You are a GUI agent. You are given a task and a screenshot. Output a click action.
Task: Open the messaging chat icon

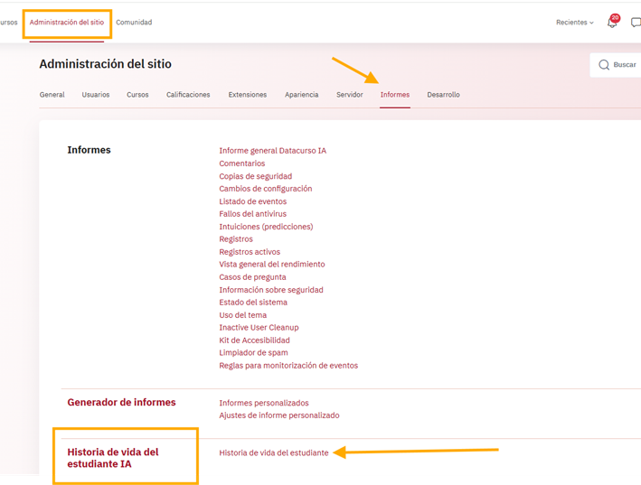click(636, 23)
